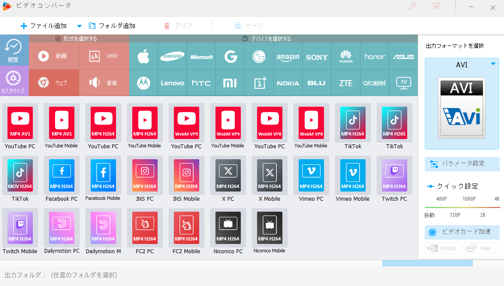The image size is (504, 286).
Task: Enable ビデオカード加速 video card acceleration
Action: 462,232
